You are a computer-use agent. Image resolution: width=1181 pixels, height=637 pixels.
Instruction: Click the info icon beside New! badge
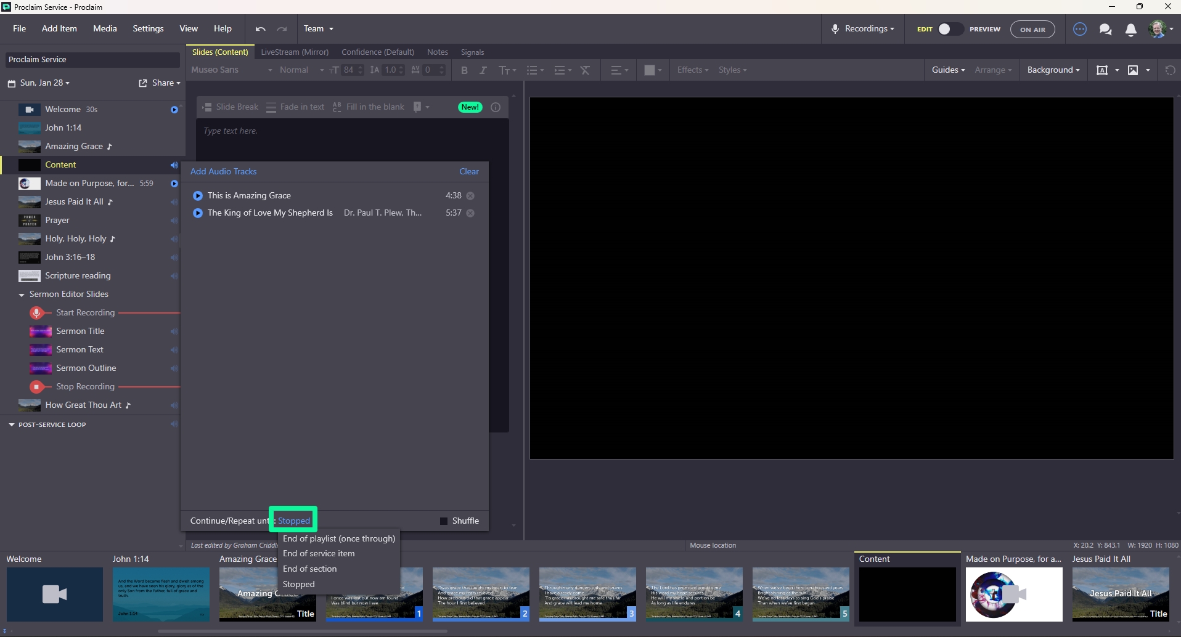point(496,107)
